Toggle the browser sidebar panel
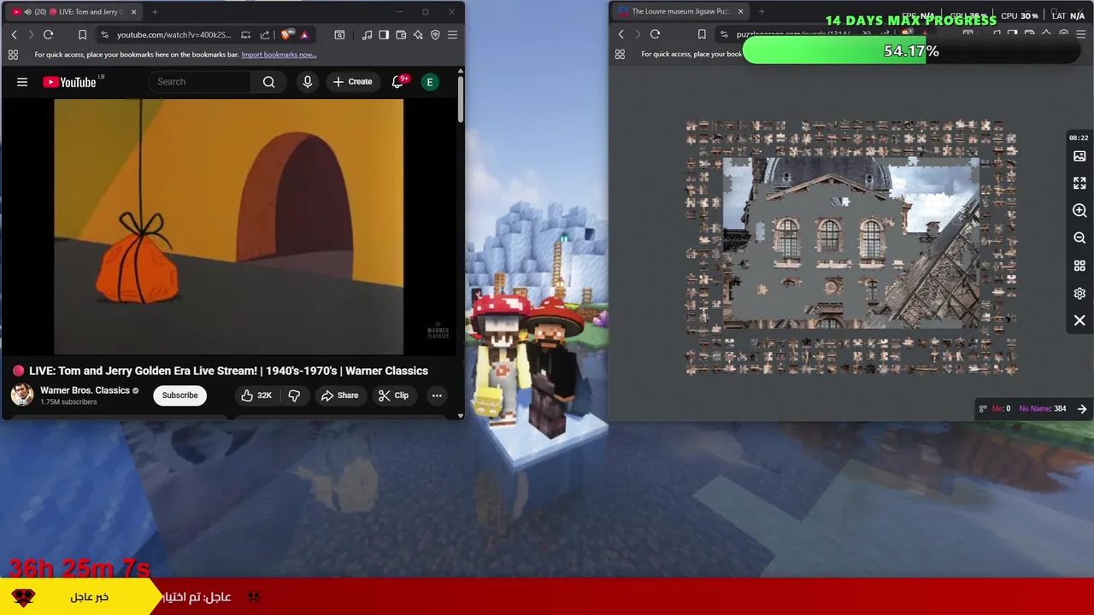This screenshot has width=1094, height=615. pos(384,35)
